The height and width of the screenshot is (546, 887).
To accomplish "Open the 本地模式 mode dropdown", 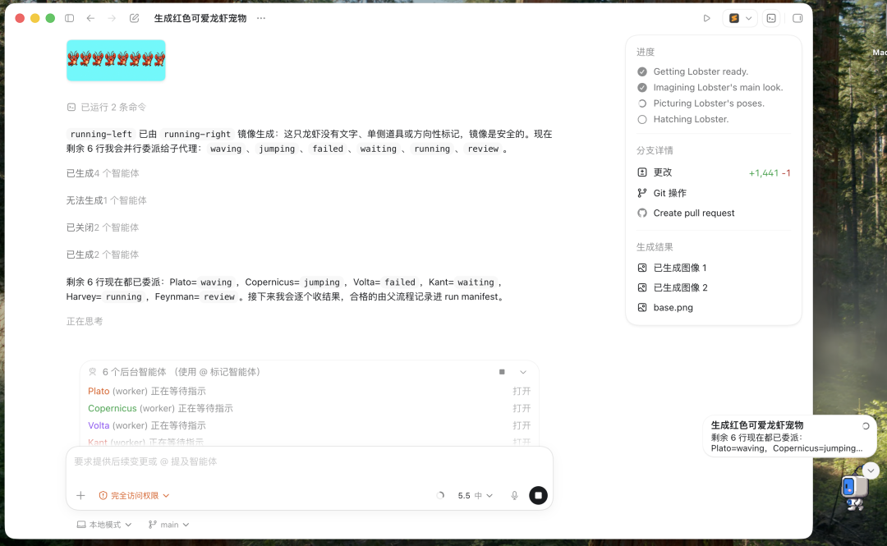I will [104, 525].
